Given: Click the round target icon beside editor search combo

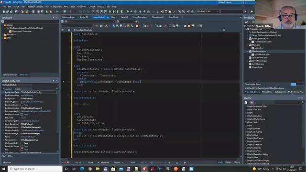Looking at the screenshot, I should [x=118, y=21].
